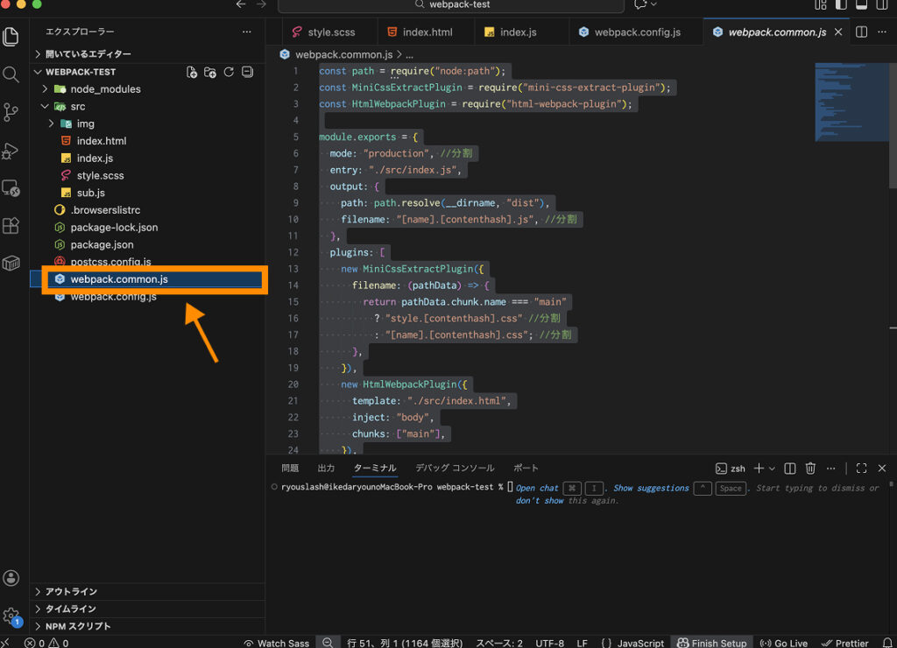Expand the NPM スクリプト section
Screen dimensions: 897x648
point(78,626)
